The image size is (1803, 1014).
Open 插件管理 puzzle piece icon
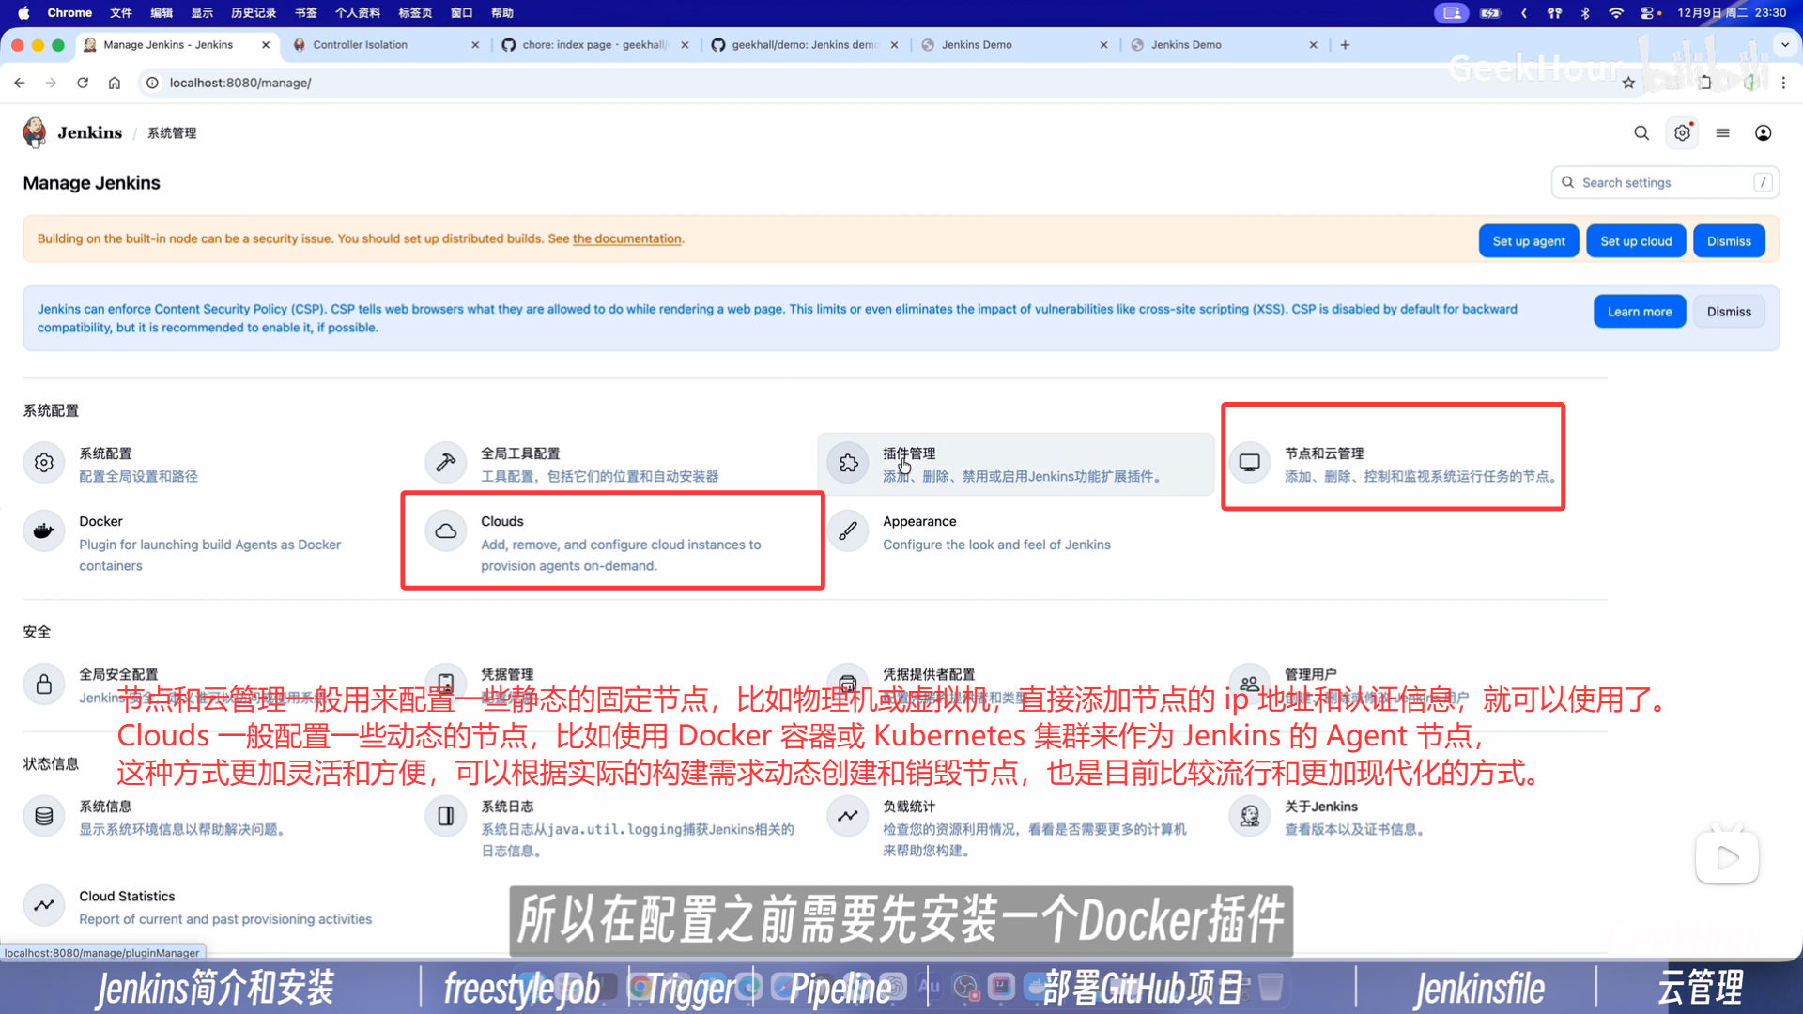[848, 463]
